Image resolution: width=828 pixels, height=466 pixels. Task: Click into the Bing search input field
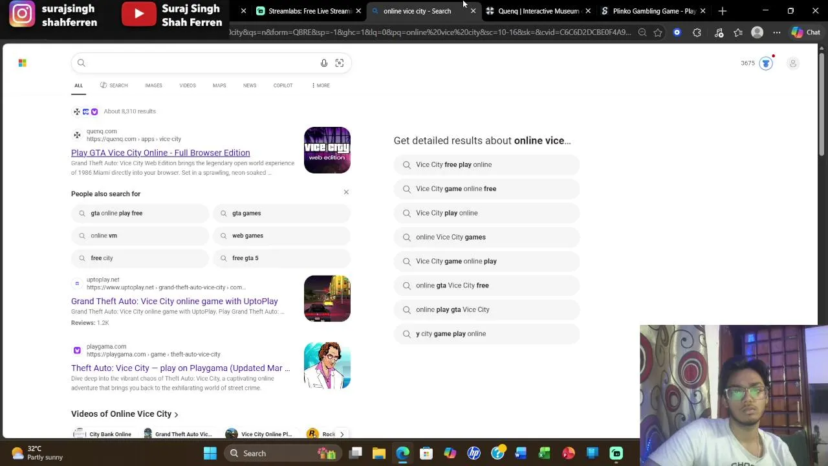(202, 63)
